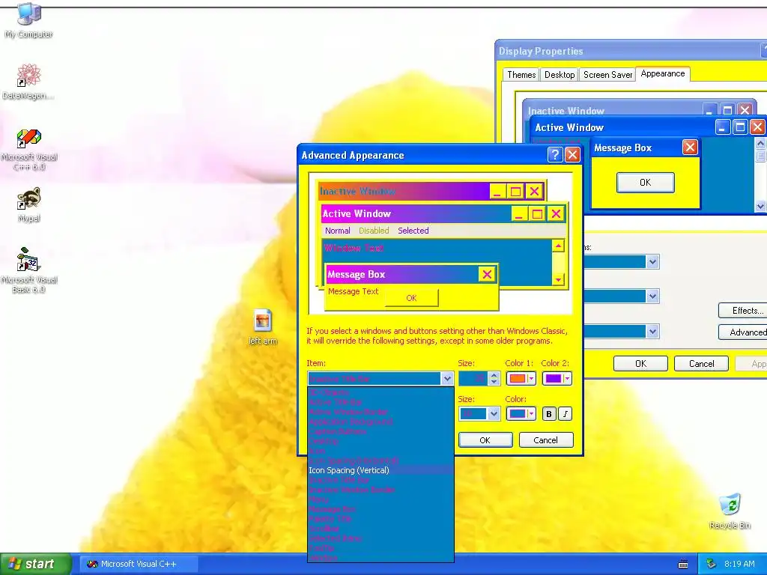
Task: Choose 'Desktop' from Item list
Action: pyautogui.click(x=381, y=441)
